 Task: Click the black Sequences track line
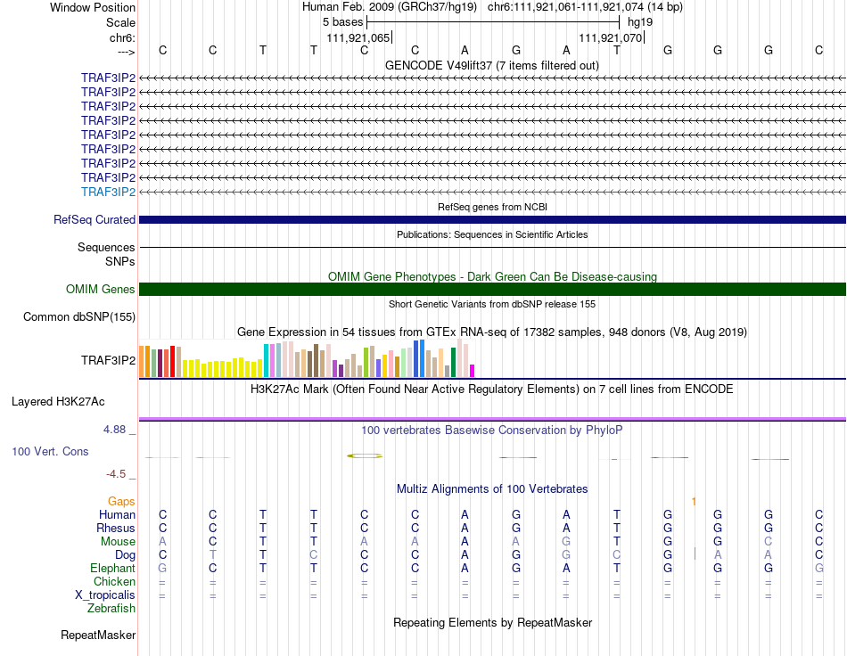pos(492,247)
